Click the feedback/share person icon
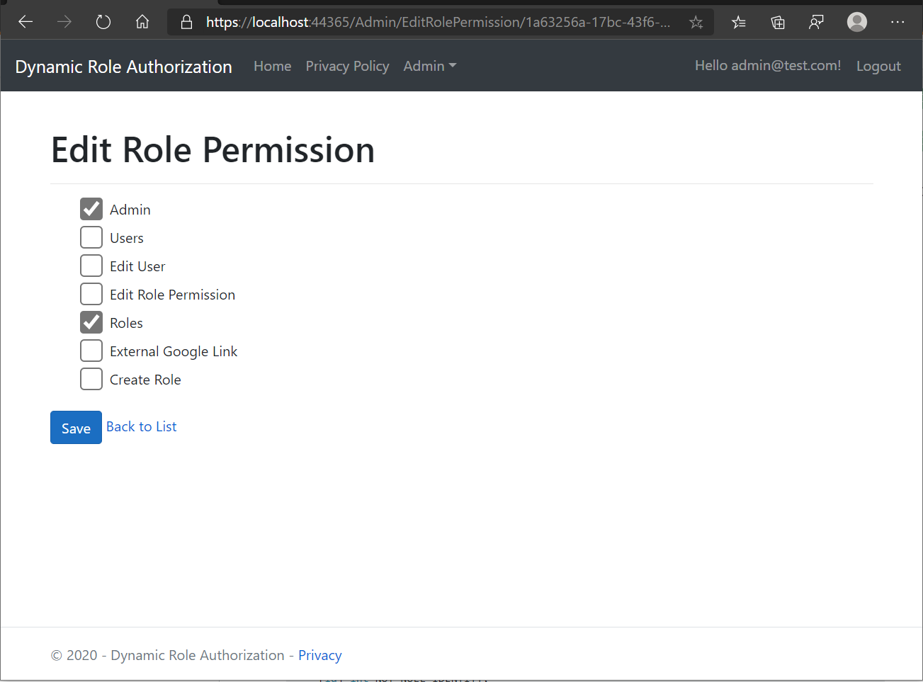Image resolution: width=923 pixels, height=682 pixels. [817, 23]
